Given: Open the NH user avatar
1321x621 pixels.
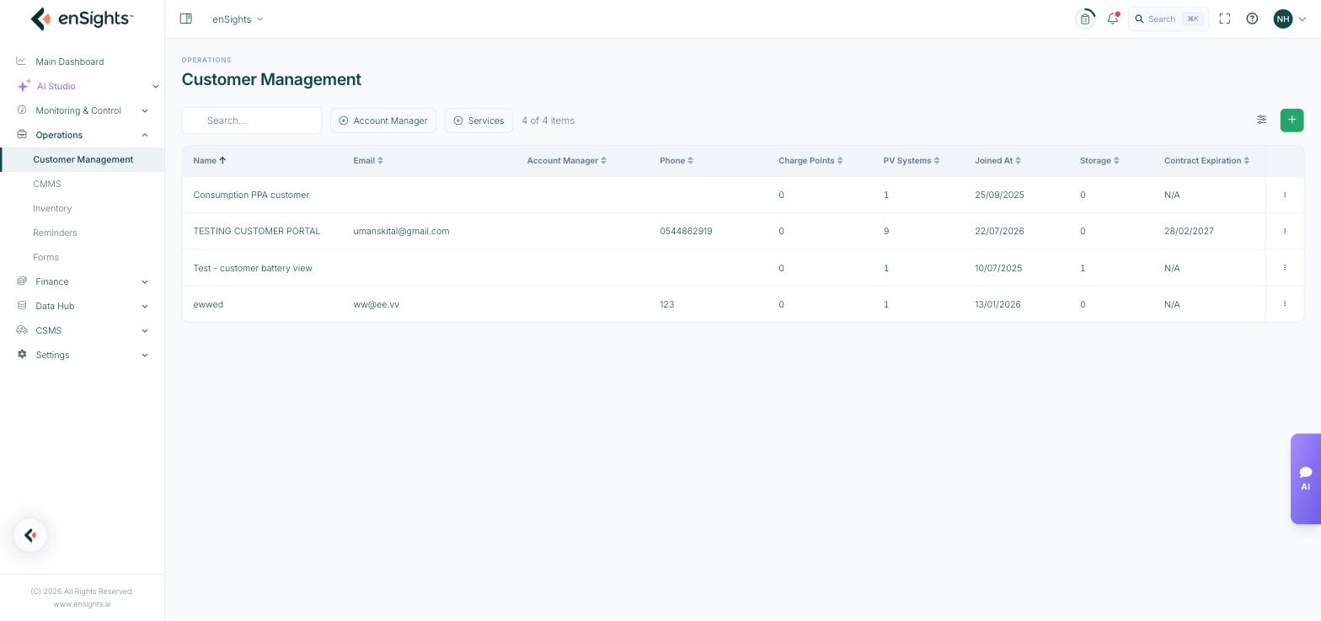Looking at the screenshot, I should click(1283, 19).
